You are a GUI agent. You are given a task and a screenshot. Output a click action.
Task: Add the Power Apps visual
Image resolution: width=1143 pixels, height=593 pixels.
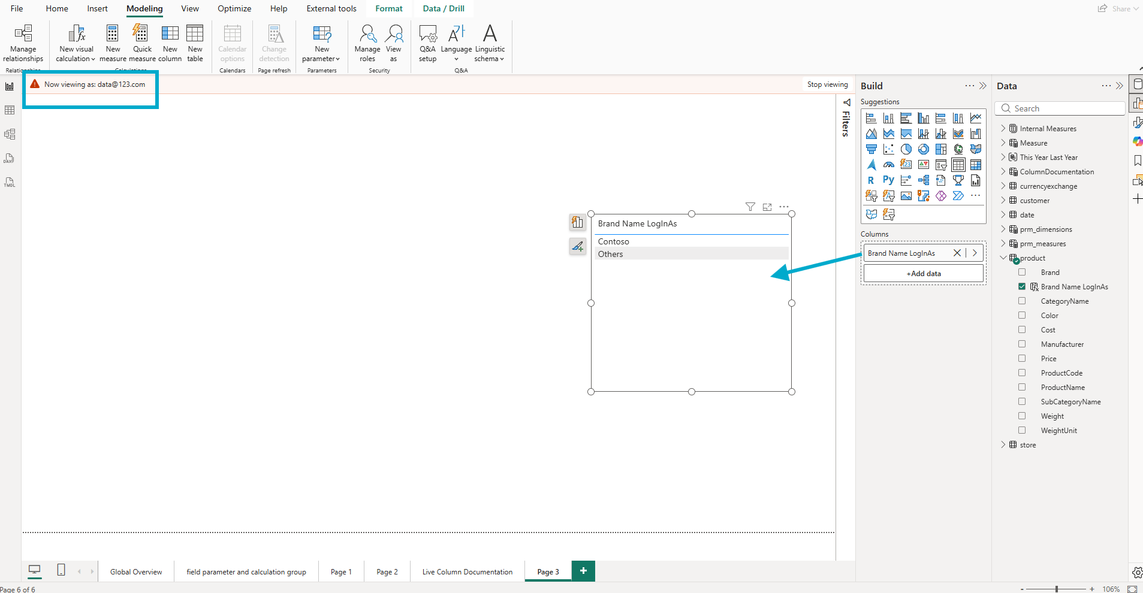click(x=941, y=196)
